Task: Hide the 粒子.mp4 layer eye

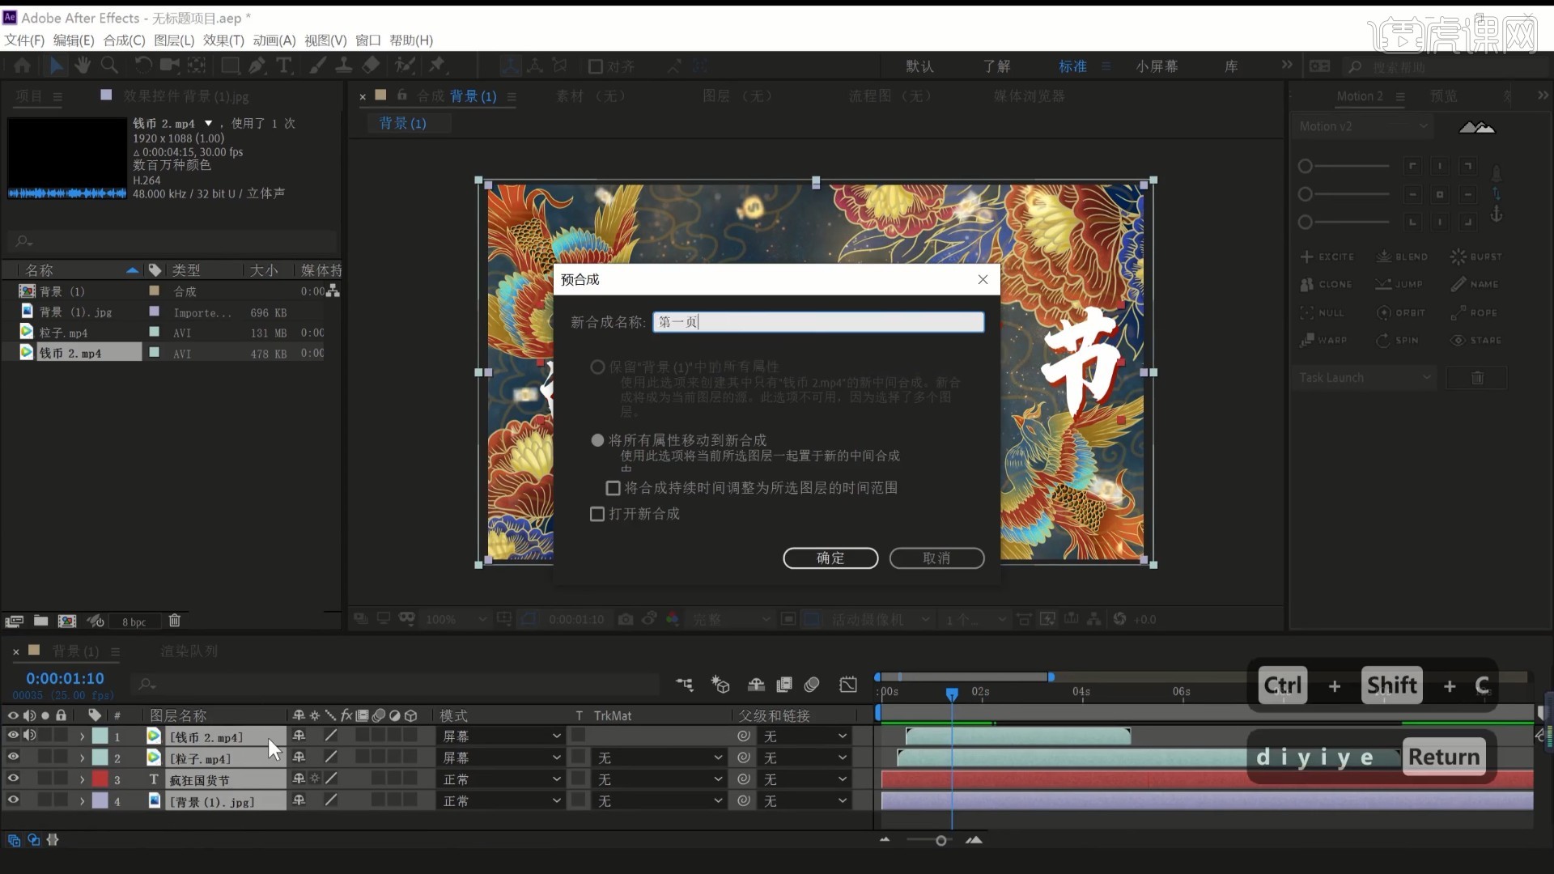Action: pos(13,757)
